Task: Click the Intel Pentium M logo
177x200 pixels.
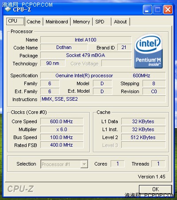Action: pyautogui.click(x=149, y=51)
